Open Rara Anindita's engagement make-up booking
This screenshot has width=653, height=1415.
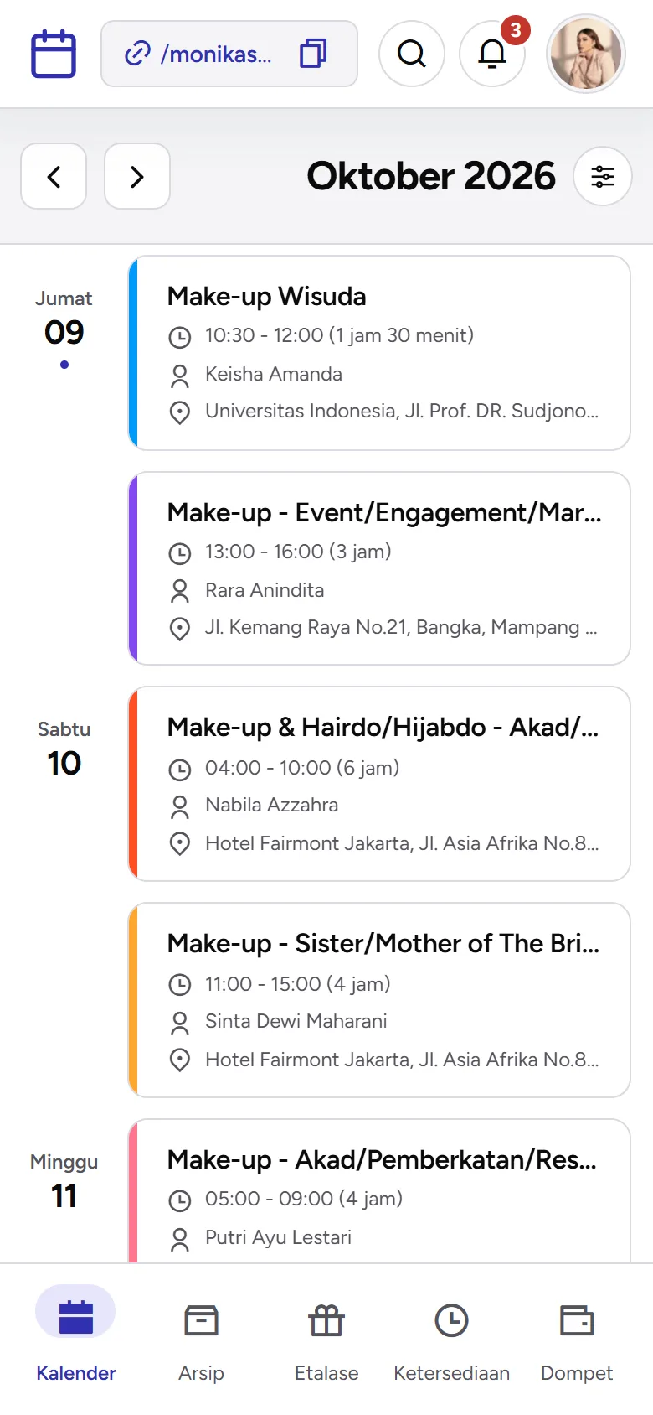pyautogui.click(x=379, y=568)
